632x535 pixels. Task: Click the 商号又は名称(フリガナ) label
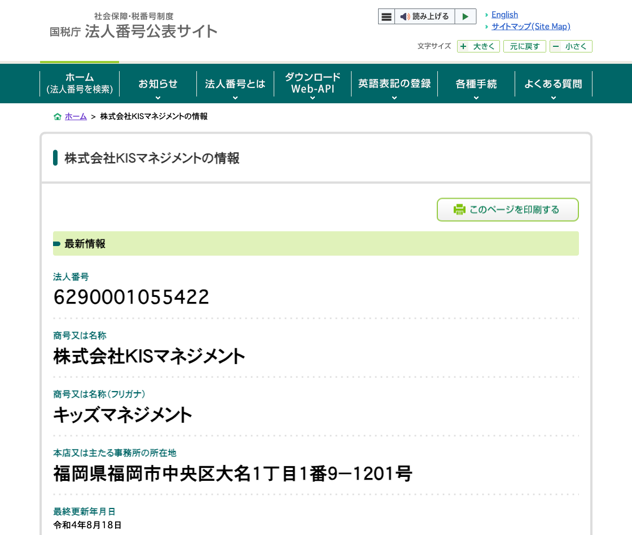point(99,394)
